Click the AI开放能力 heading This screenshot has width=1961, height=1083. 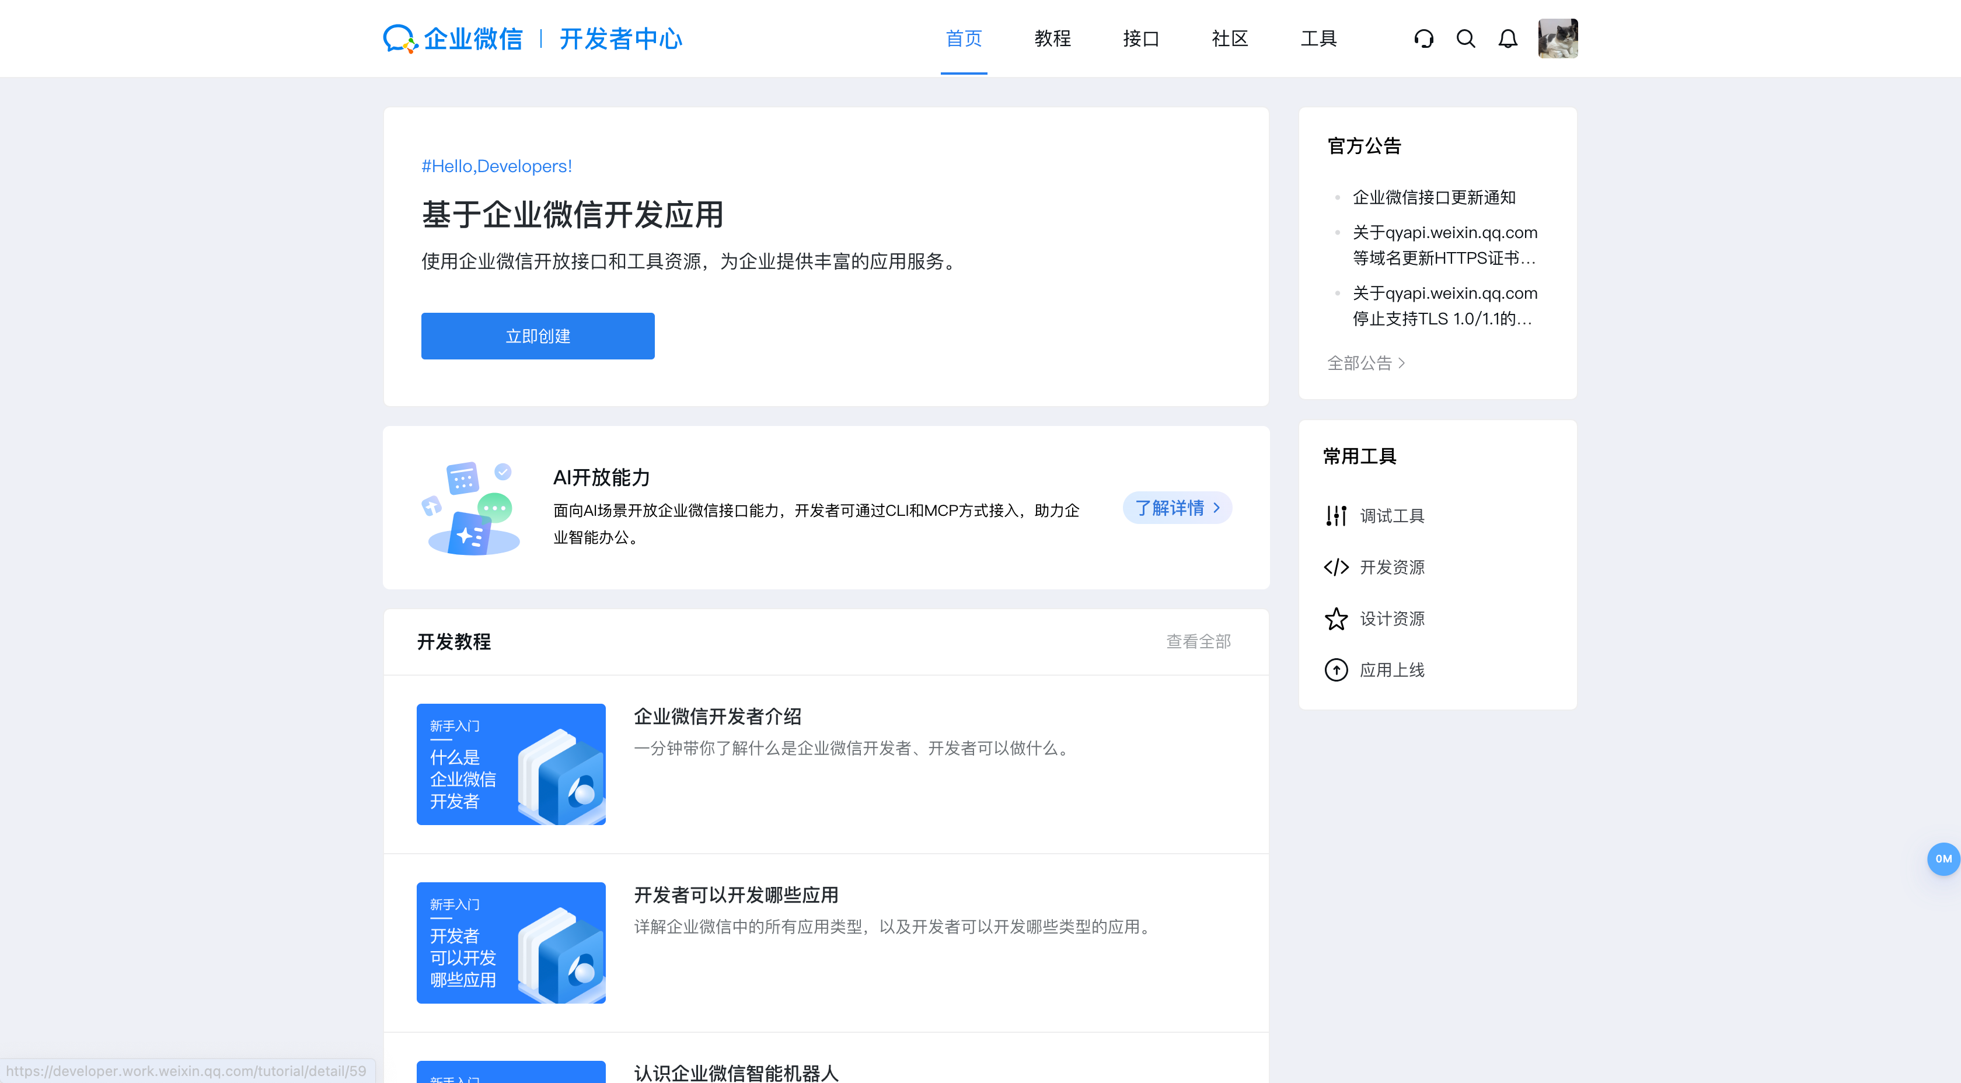[601, 477]
